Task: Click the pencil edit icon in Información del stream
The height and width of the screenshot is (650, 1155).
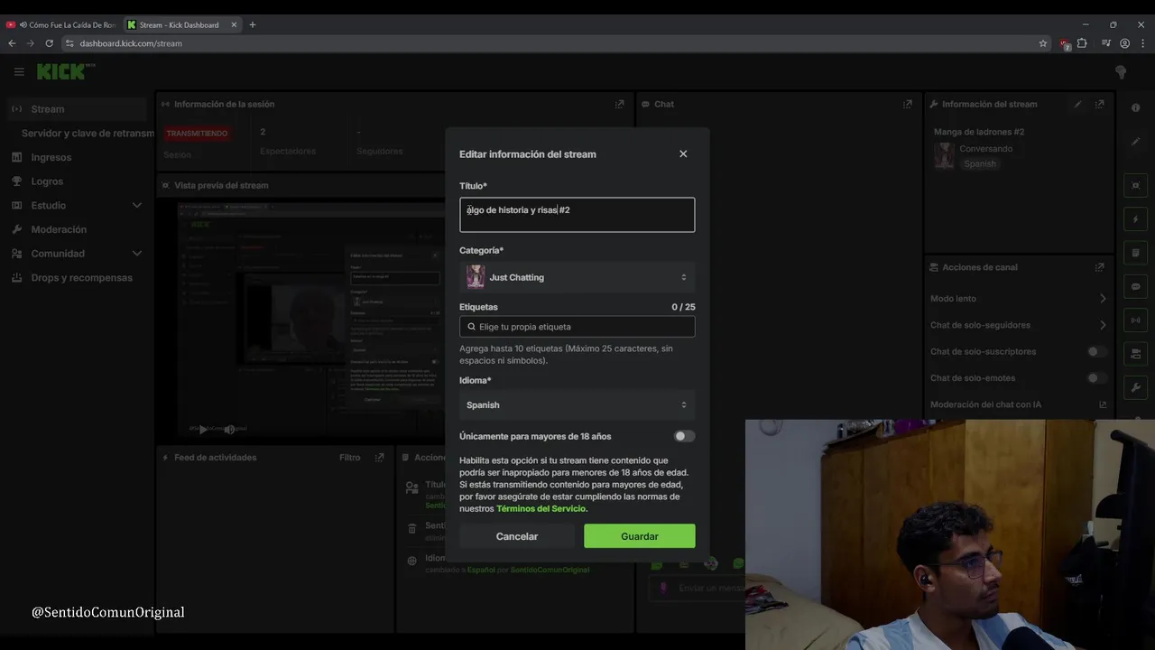Action: pyautogui.click(x=1077, y=104)
